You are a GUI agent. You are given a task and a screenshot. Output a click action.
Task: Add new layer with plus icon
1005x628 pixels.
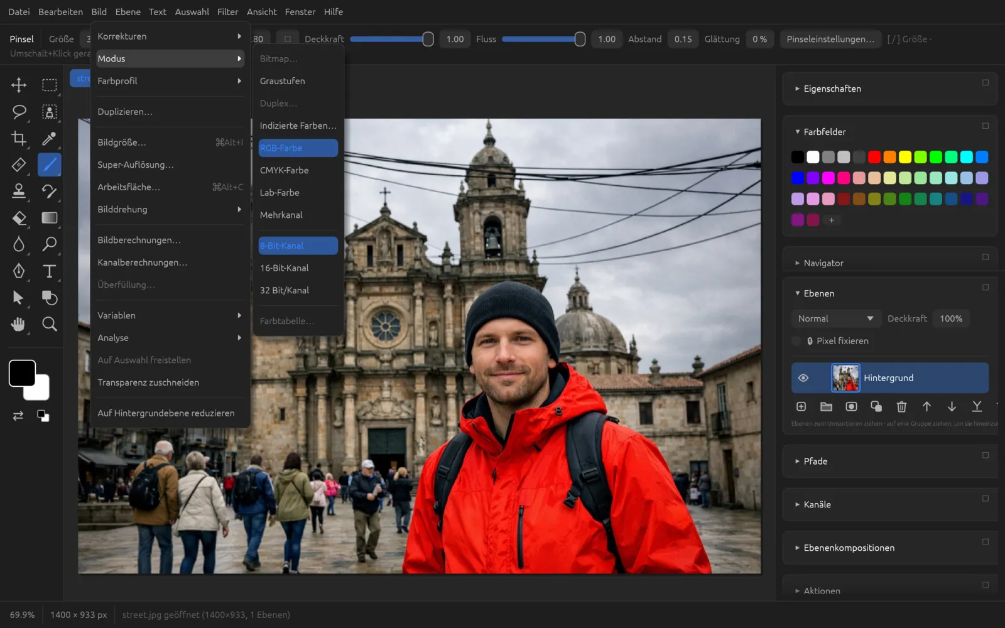click(x=801, y=406)
